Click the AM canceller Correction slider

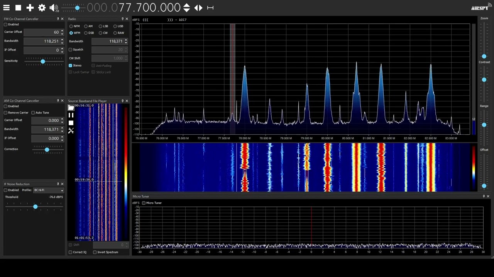pyautogui.click(x=48, y=149)
